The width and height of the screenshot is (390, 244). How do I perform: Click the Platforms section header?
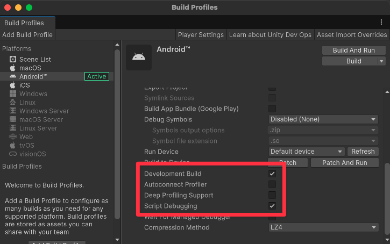click(x=17, y=48)
